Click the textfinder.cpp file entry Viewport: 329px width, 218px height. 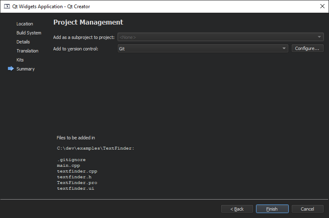[77, 171]
